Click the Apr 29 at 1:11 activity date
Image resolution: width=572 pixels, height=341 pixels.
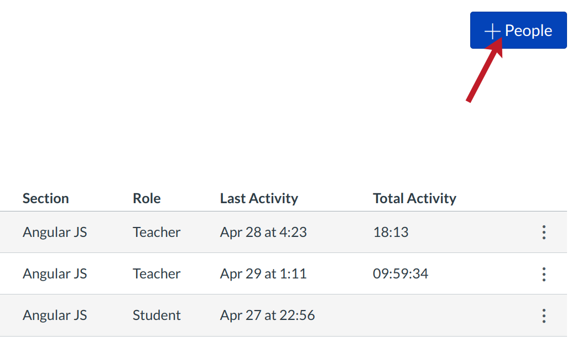coord(263,274)
